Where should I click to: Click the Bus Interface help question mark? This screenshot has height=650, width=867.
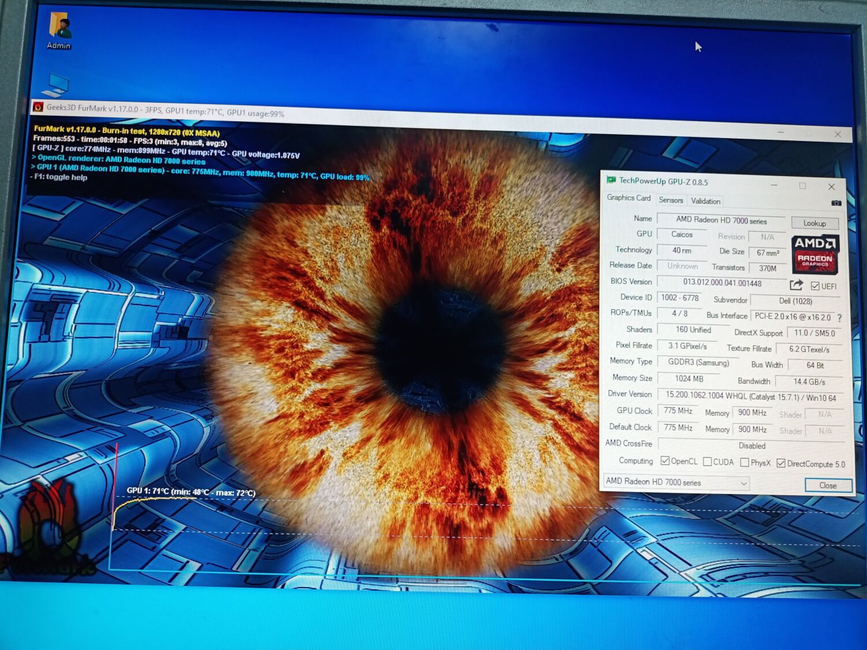(x=839, y=317)
